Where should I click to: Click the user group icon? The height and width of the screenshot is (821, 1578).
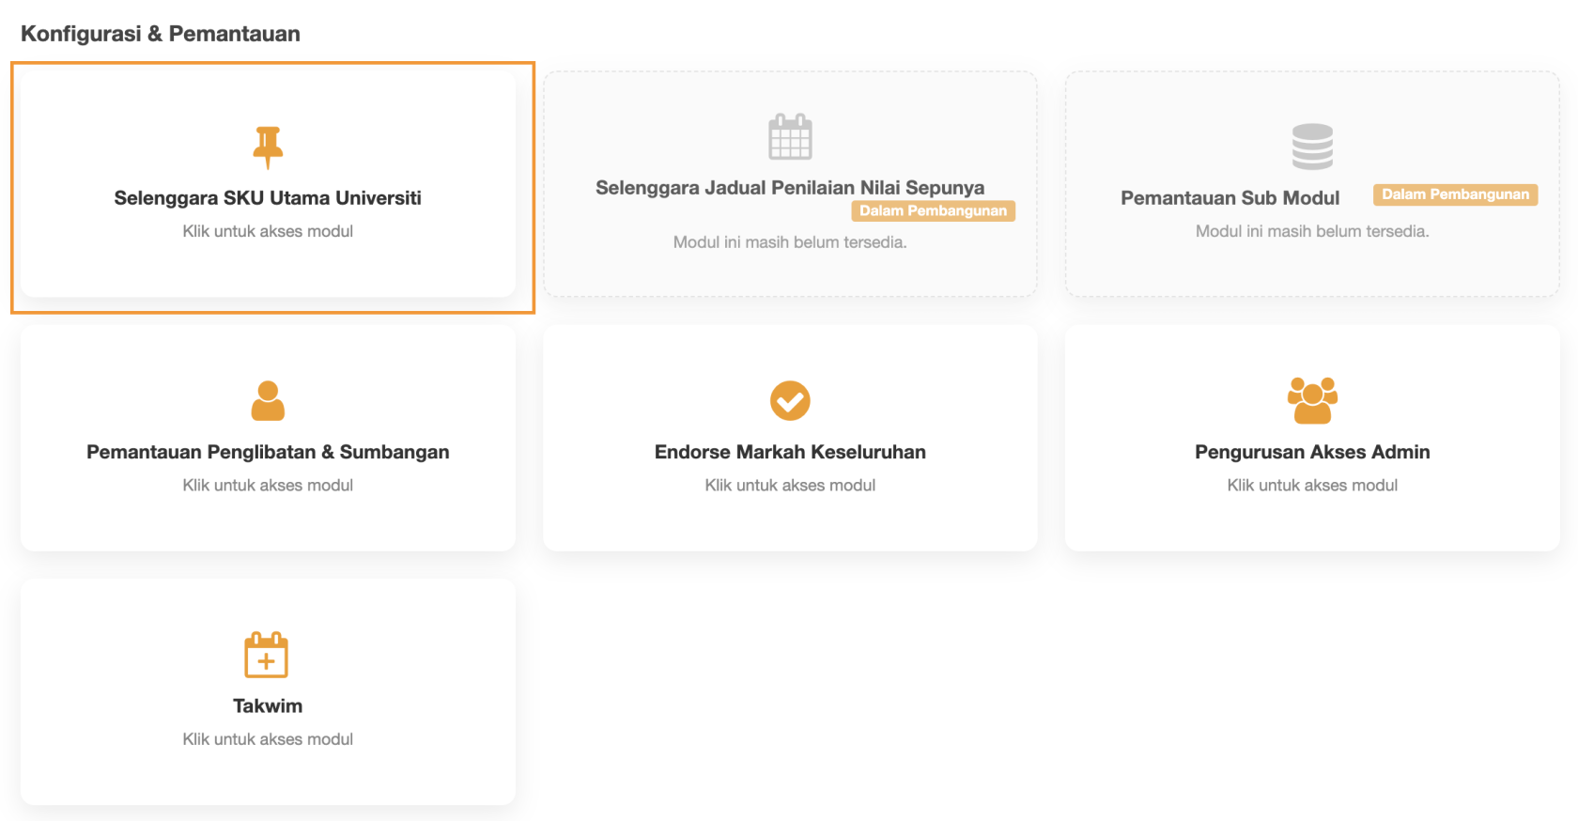click(1312, 401)
